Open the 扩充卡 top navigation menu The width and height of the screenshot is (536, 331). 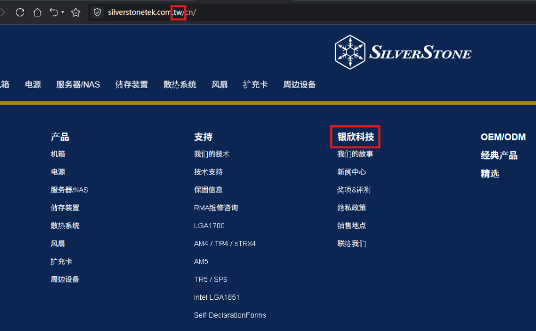pos(255,84)
